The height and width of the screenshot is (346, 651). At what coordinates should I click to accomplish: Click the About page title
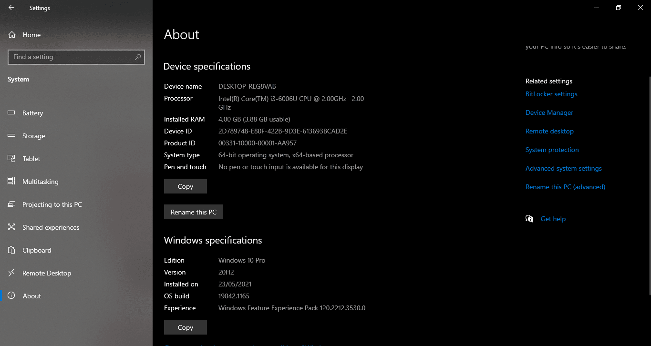point(182,34)
